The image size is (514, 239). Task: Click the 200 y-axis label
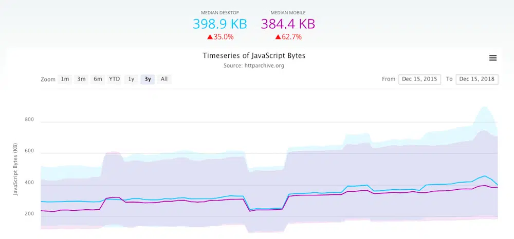[x=29, y=214]
